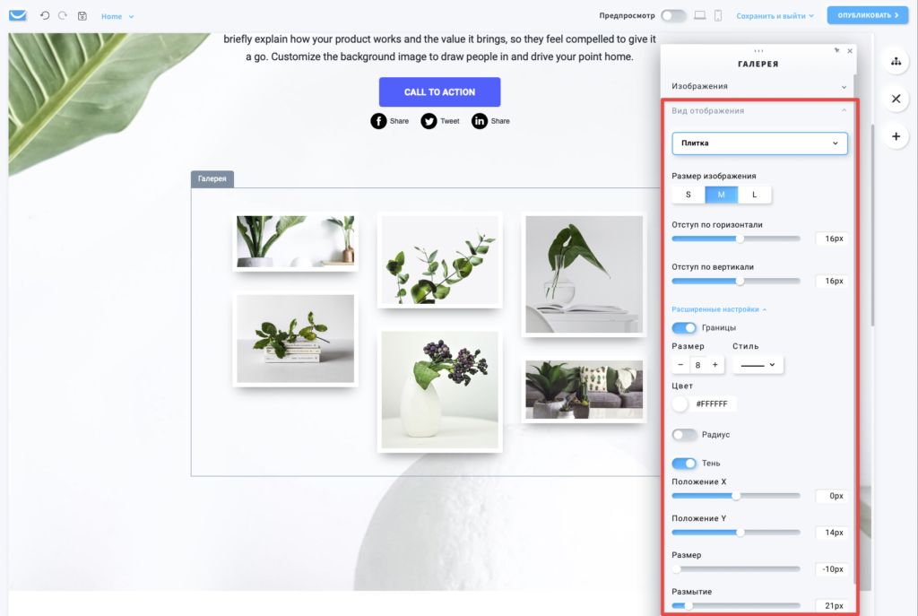Pin the Галерея settings panel
This screenshot has width=918, height=616.
point(837,51)
